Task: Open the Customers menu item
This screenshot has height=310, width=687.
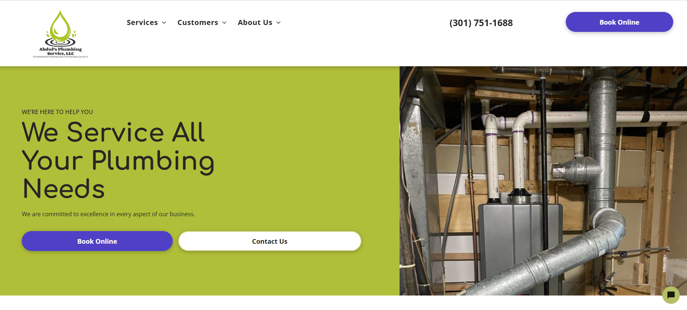Action: [x=198, y=22]
